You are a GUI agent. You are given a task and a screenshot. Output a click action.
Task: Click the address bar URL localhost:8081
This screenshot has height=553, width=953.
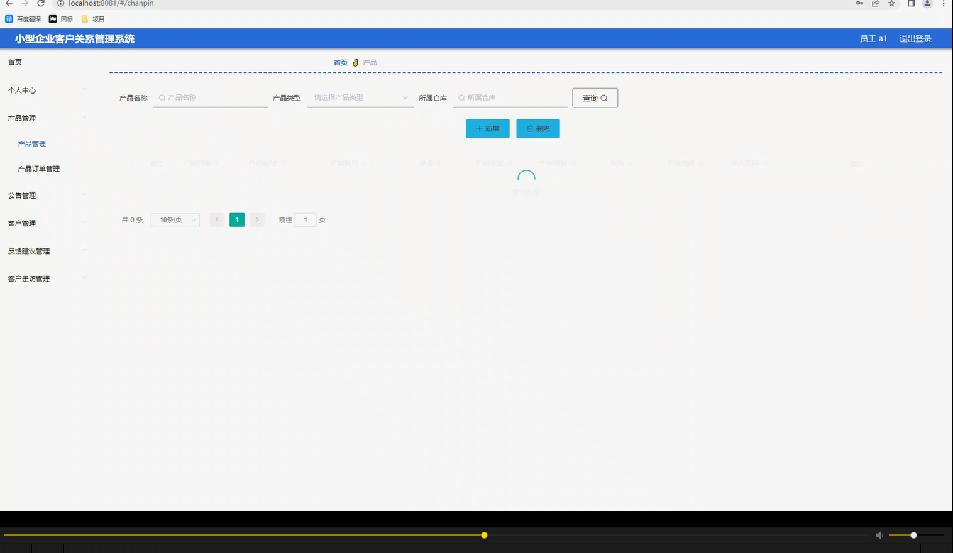point(111,4)
